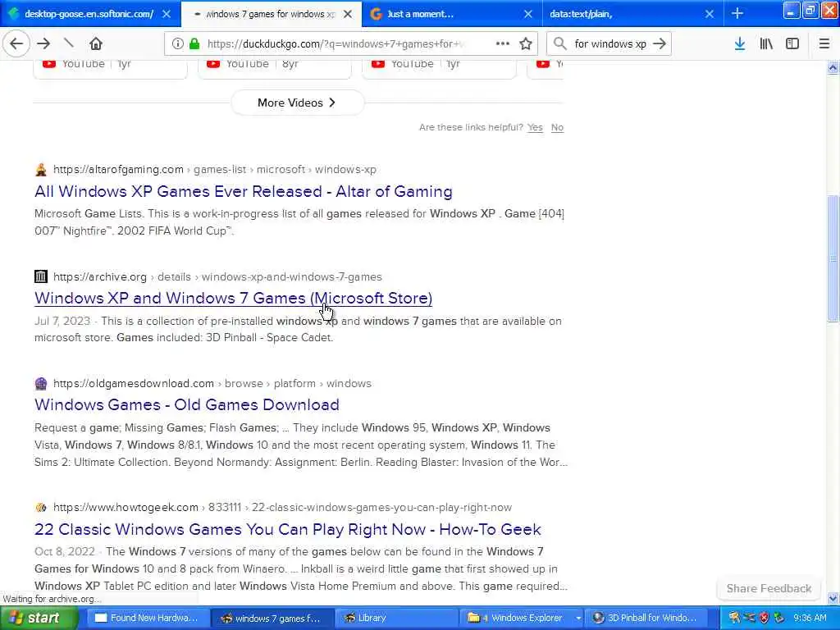Image resolution: width=840 pixels, height=630 pixels.
Task: Stop loading the page
Action: point(69,43)
